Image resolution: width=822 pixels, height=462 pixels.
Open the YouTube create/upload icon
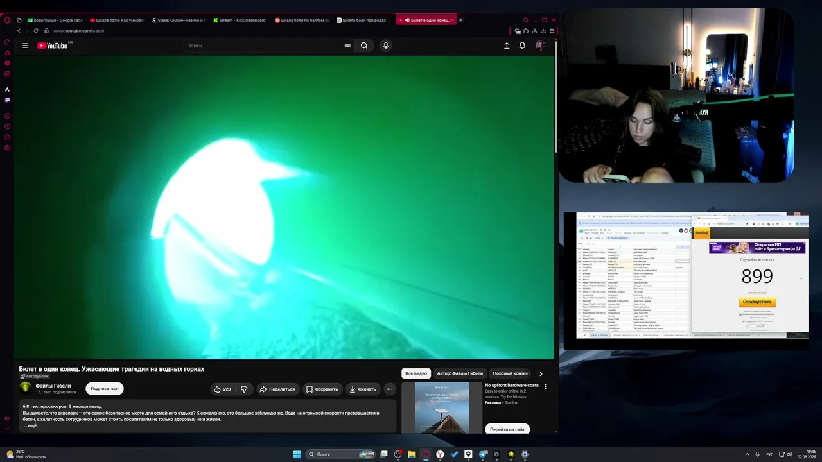click(507, 46)
